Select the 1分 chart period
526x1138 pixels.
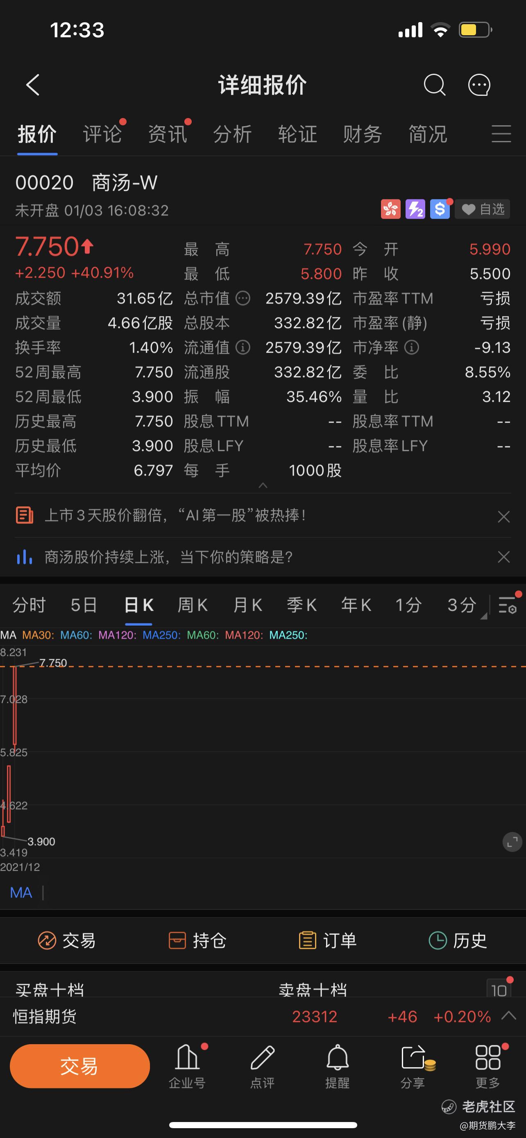(x=408, y=605)
